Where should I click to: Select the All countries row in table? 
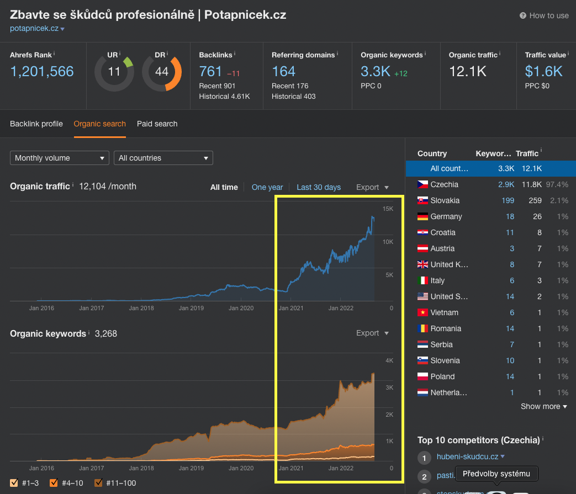tap(491, 168)
